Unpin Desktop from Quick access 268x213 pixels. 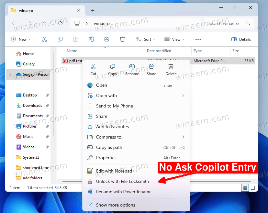point(48,95)
